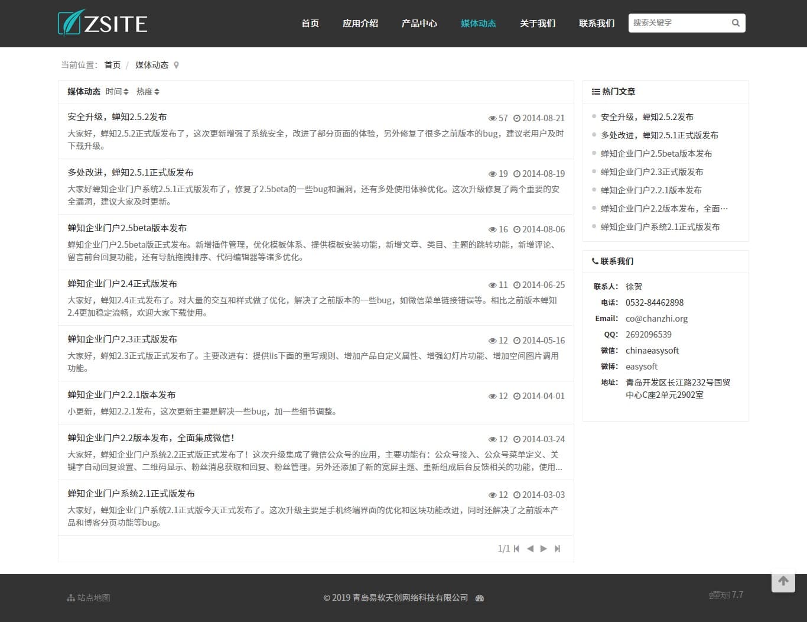Click the 1/1 page indicator text
The image size is (807, 622).
[x=504, y=549]
